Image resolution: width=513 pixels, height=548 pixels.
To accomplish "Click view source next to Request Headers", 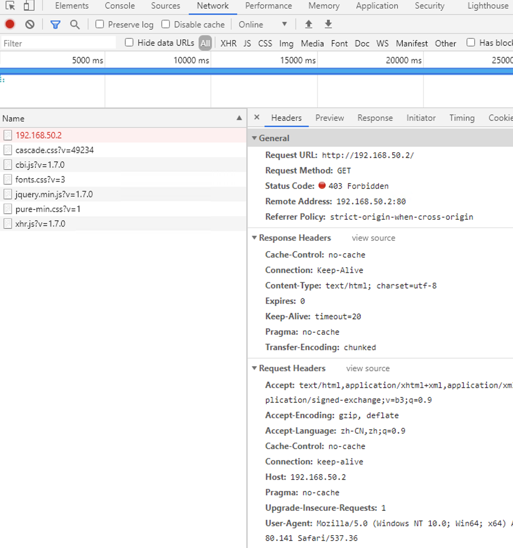I will 367,368.
